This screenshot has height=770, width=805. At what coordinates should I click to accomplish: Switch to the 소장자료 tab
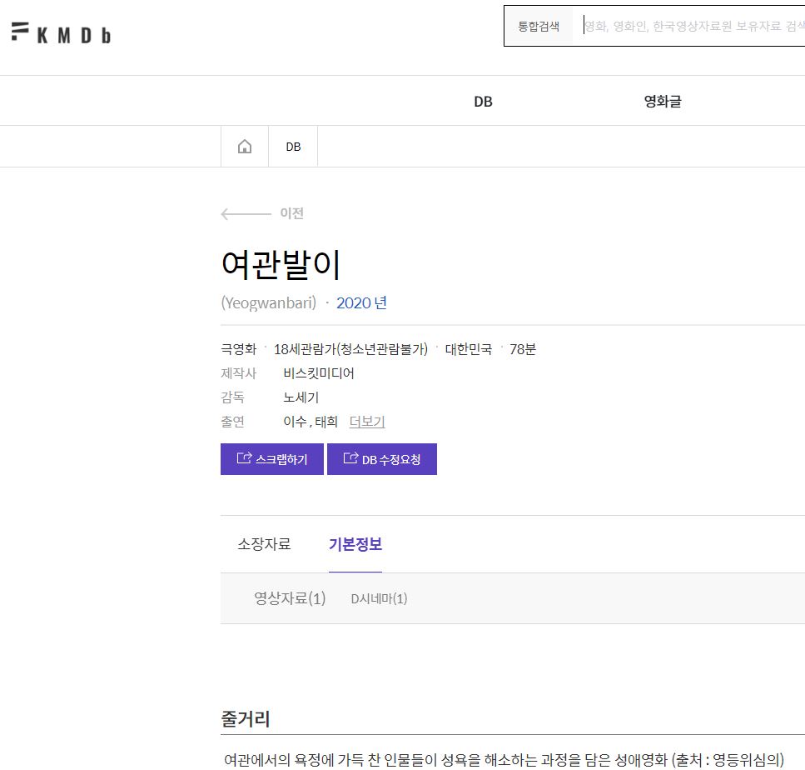click(264, 544)
